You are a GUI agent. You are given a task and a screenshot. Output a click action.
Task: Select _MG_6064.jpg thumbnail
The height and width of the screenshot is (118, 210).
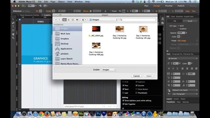coord(96,29)
